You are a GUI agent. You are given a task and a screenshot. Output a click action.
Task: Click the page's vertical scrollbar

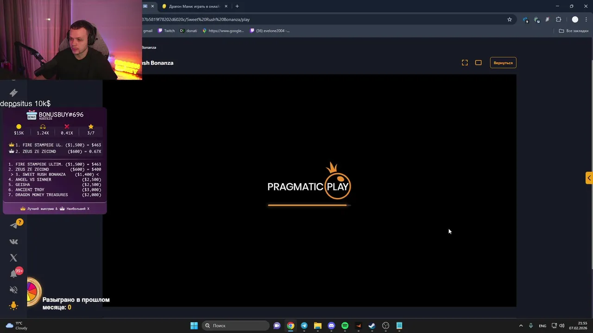click(591, 164)
